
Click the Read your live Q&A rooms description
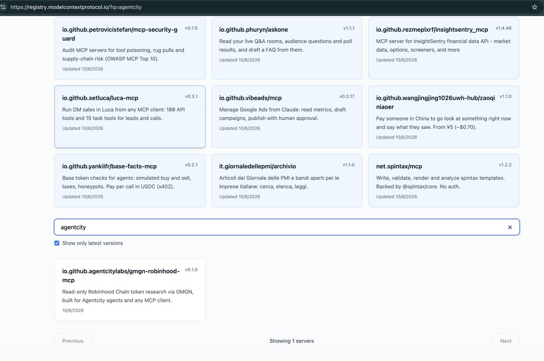(285, 45)
